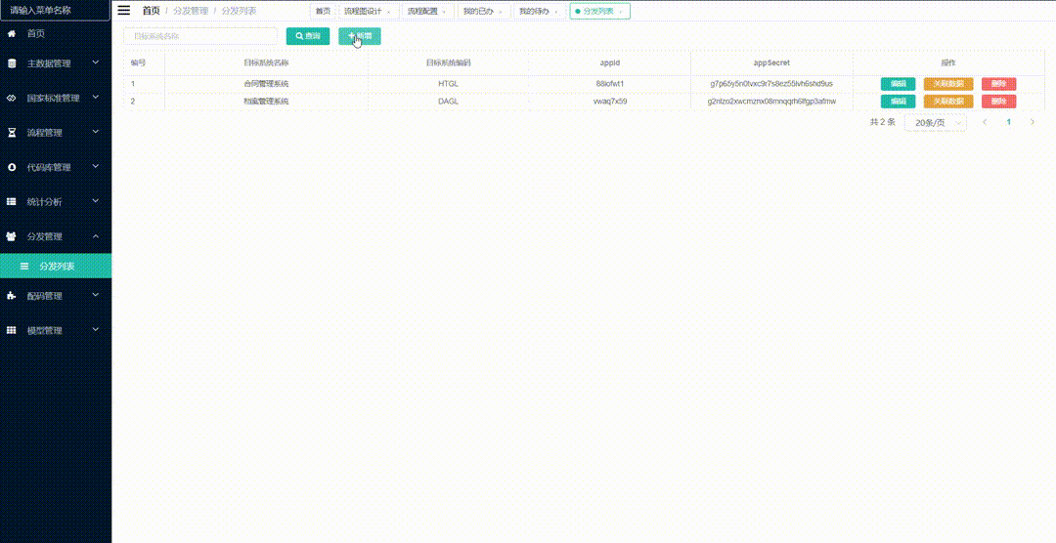Toggle the hamburger sidebar collapse icon

(124, 11)
